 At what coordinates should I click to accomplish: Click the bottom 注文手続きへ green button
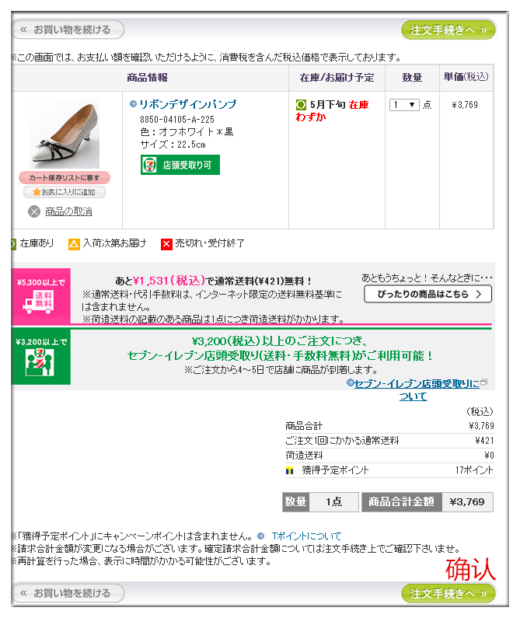448,593
